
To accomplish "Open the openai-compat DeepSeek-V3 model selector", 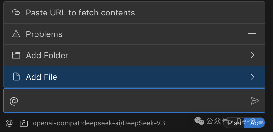I will [x=99, y=123].
